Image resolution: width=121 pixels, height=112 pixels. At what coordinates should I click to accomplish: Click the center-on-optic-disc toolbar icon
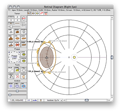click(x=37, y=13)
